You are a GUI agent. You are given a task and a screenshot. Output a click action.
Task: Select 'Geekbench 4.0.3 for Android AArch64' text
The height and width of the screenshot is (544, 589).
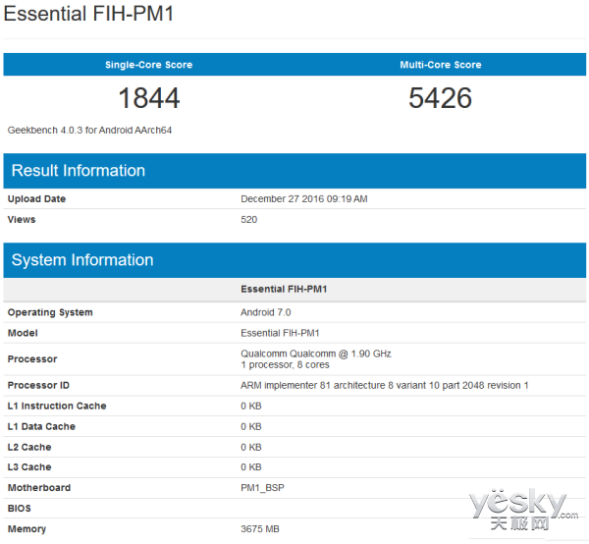pos(89,130)
